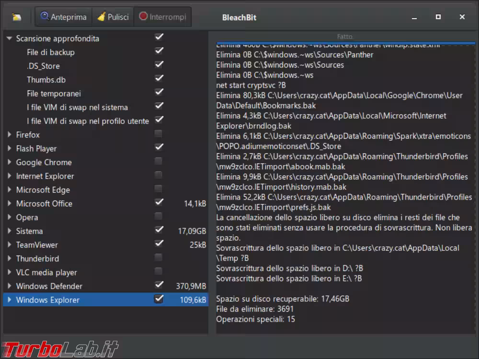Click the 25kB size value
Image resolution: width=479 pixels, height=359 pixels.
[198, 245]
